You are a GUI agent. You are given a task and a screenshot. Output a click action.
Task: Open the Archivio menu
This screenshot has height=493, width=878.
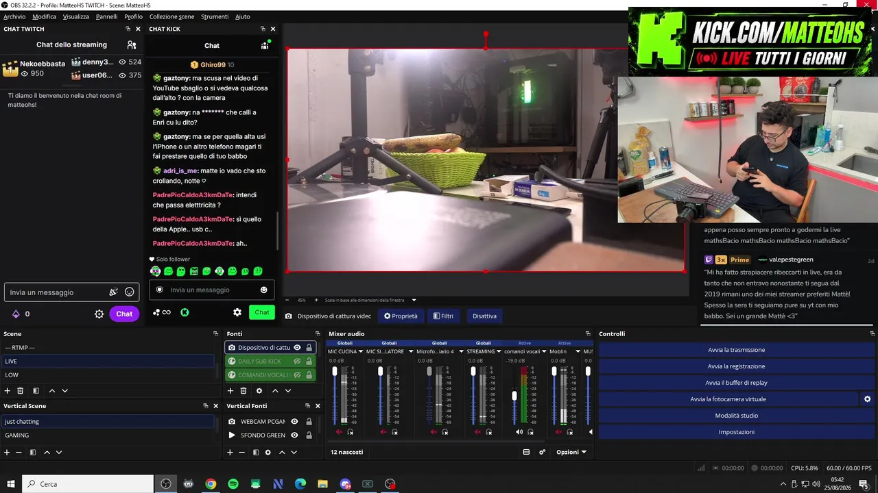pyautogui.click(x=14, y=16)
